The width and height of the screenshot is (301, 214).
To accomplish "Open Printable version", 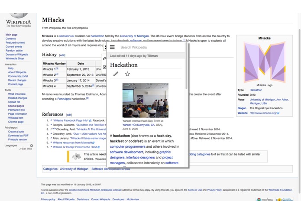I will pos(17,139).
